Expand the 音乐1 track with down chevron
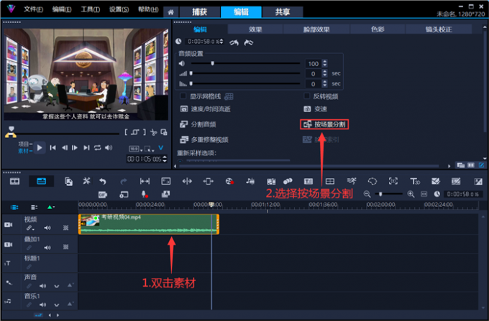 [56, 305]
